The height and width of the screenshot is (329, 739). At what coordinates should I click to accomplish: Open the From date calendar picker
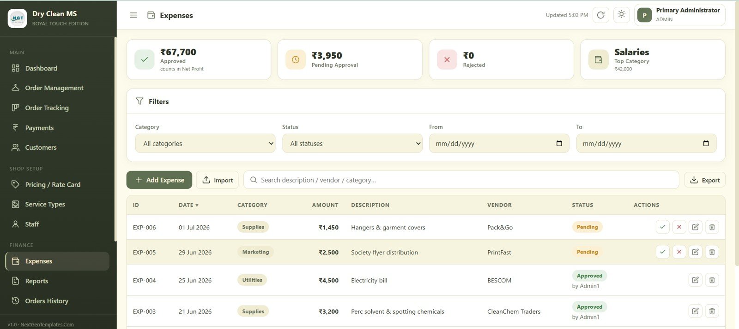tap(559, 144)
